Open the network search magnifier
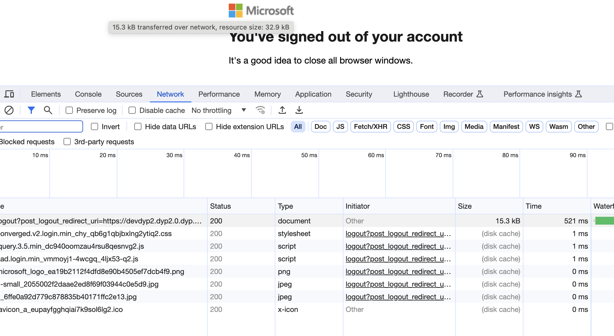Viewport: 614px width, 336px height. (48, 110)
